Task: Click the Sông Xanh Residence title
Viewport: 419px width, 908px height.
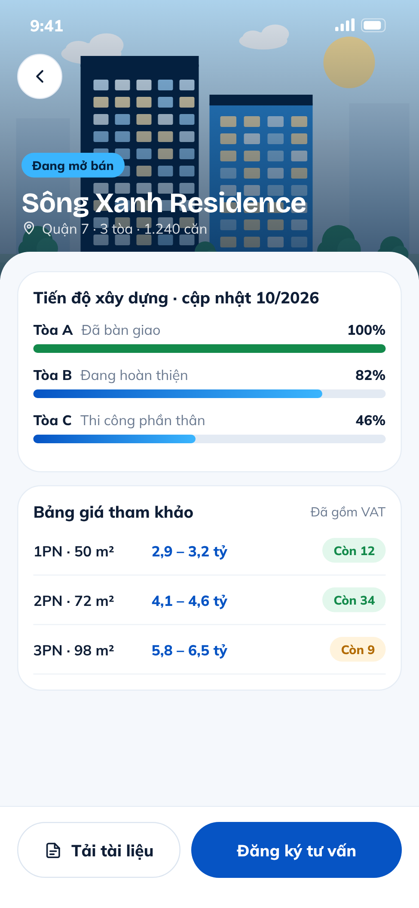Action: click(164, 203)
